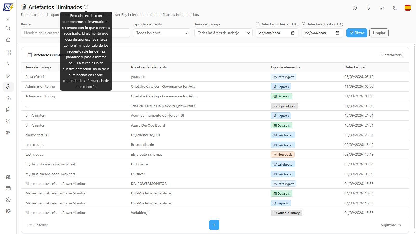
Task: Open the users icon in the sidebar
Action: [8, 177]
